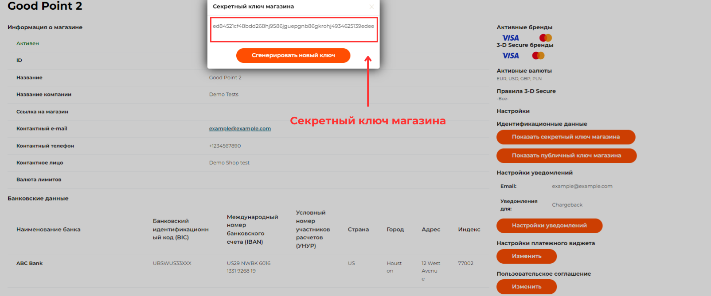The width and height of the screenshot is (711, 296).
Task: Click the Good Point 2 page heading
Action: 45,6
